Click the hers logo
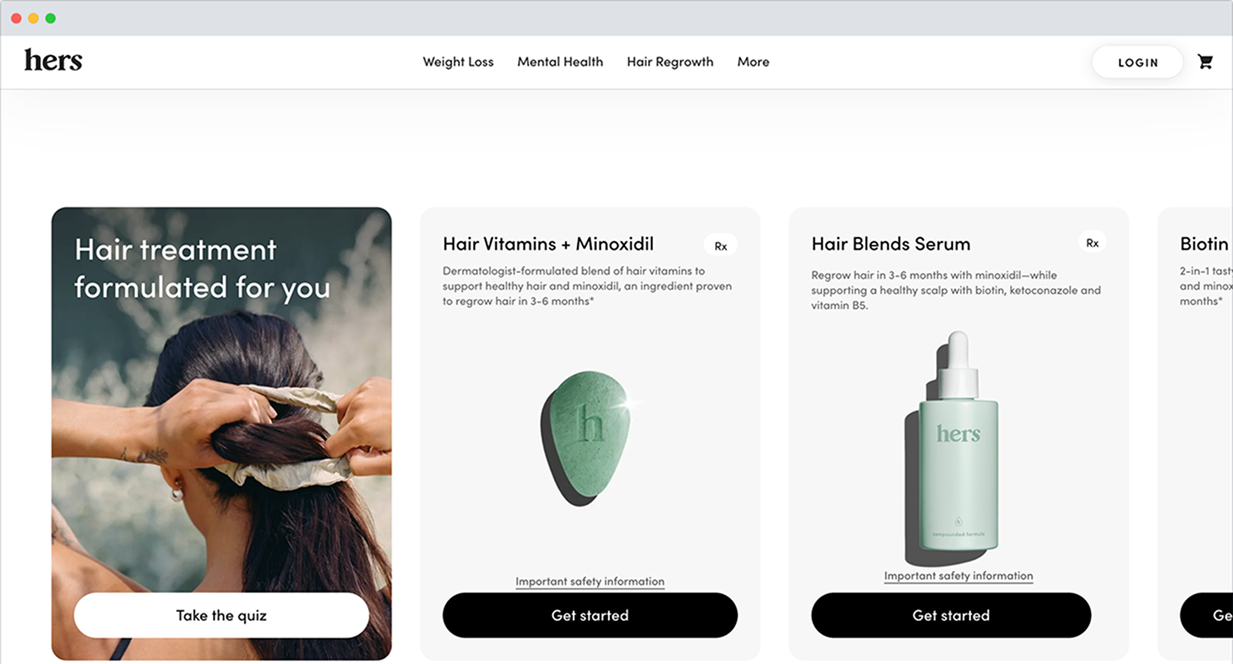This screenshot has width=1233, height=664. [x=53, y=60]
